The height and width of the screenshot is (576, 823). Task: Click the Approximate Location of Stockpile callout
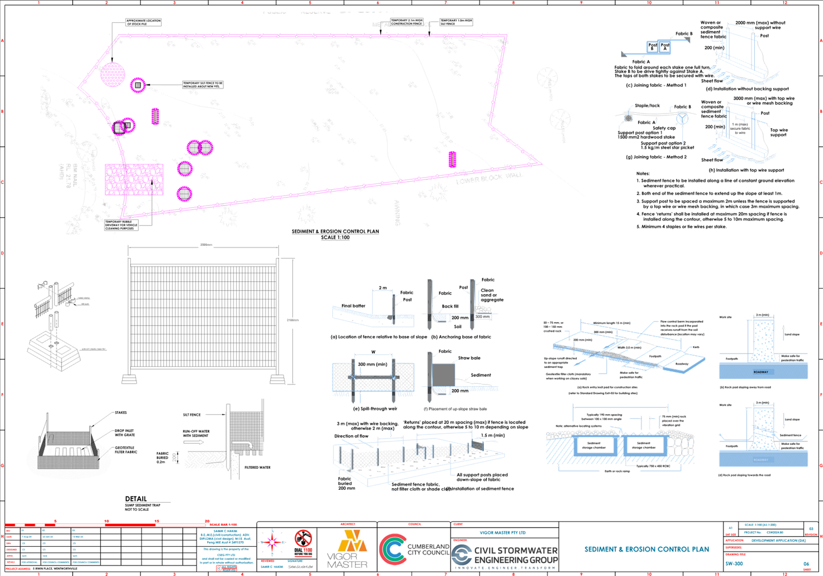coord(143,22)
